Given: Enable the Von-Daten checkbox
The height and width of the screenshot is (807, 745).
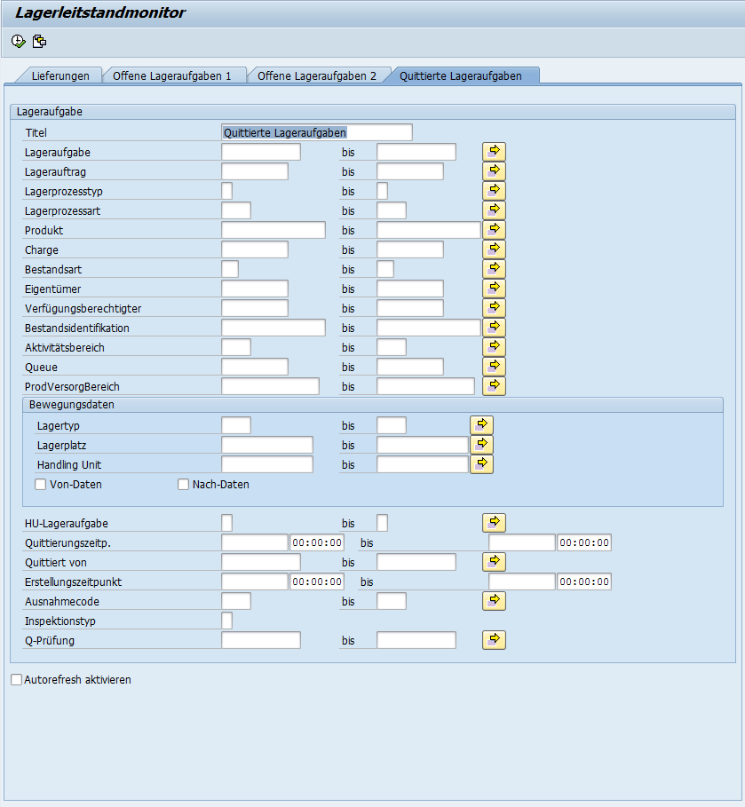Looking at the screenshot, I should pyautogui.click(x=40, y=485).
